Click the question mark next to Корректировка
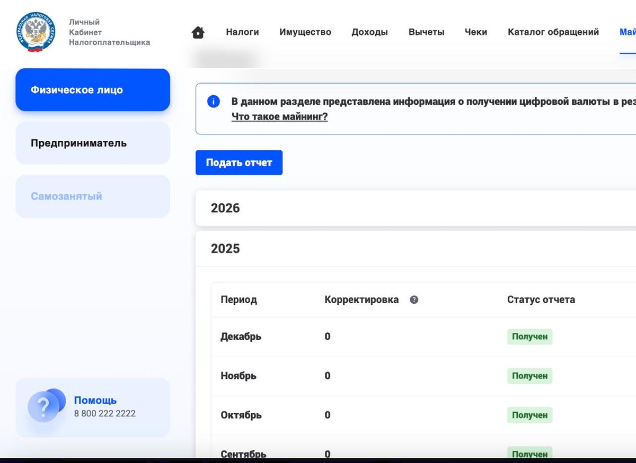636x463 pixels. [414, 299]
